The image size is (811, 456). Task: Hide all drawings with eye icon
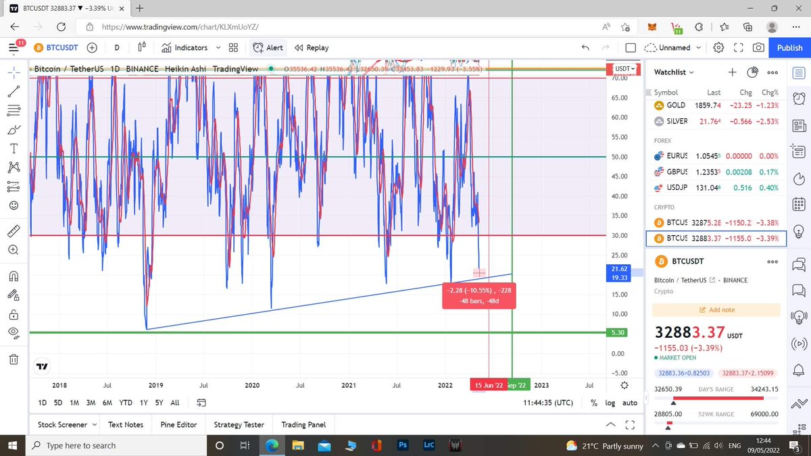click(14, 332)
